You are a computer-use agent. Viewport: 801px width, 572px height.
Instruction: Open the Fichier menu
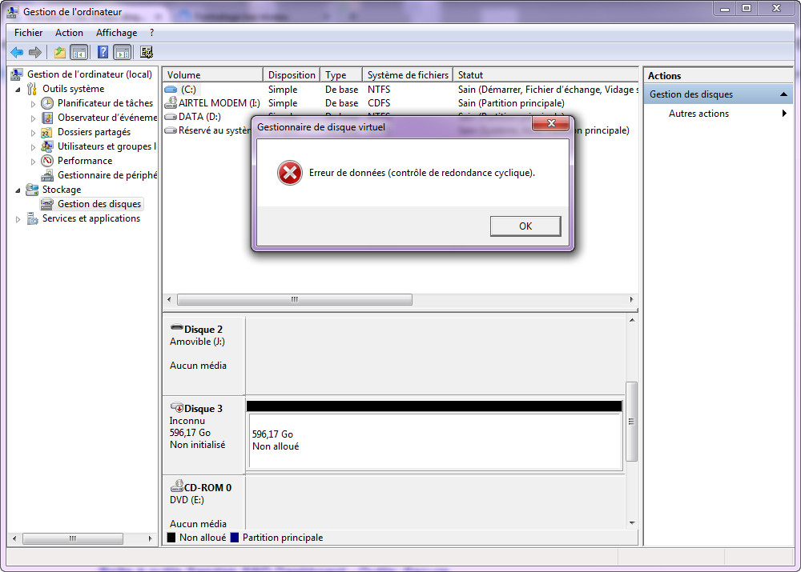coord(29,33)
